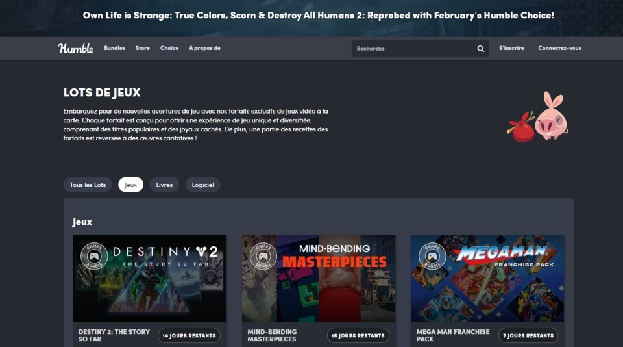Open the Bundles menu
This screenshot has width=623, height=347.
pos(114,48)
